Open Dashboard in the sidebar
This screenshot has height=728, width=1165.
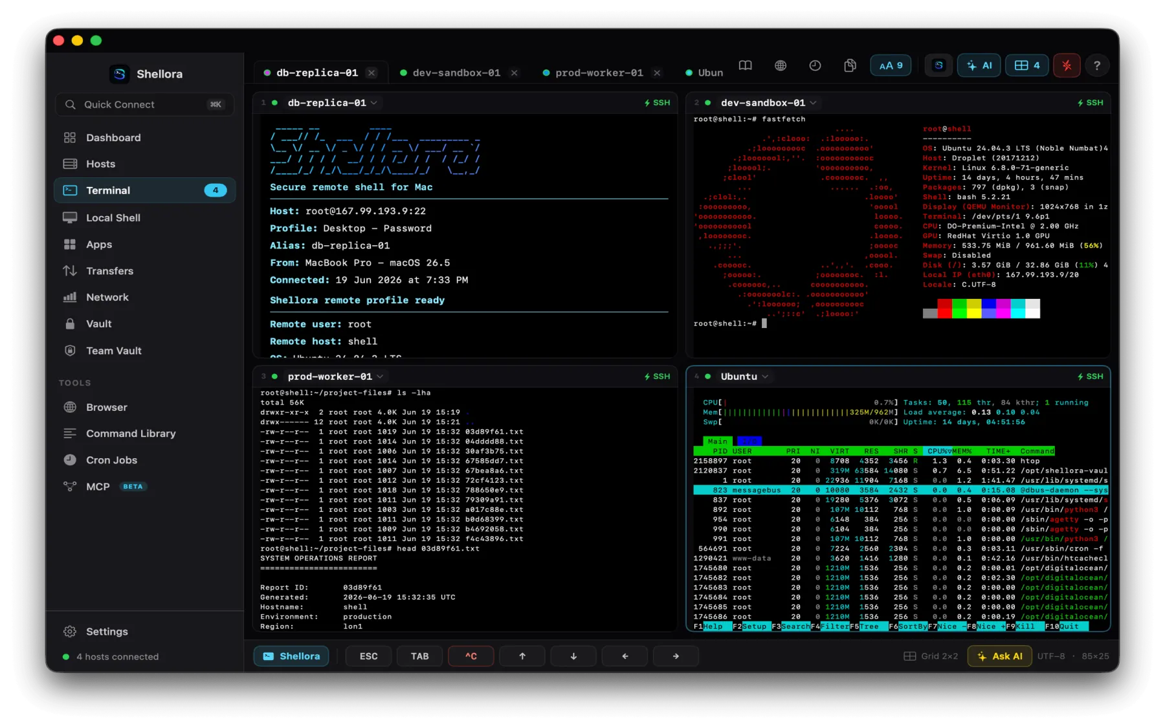(x=145, y=137)
